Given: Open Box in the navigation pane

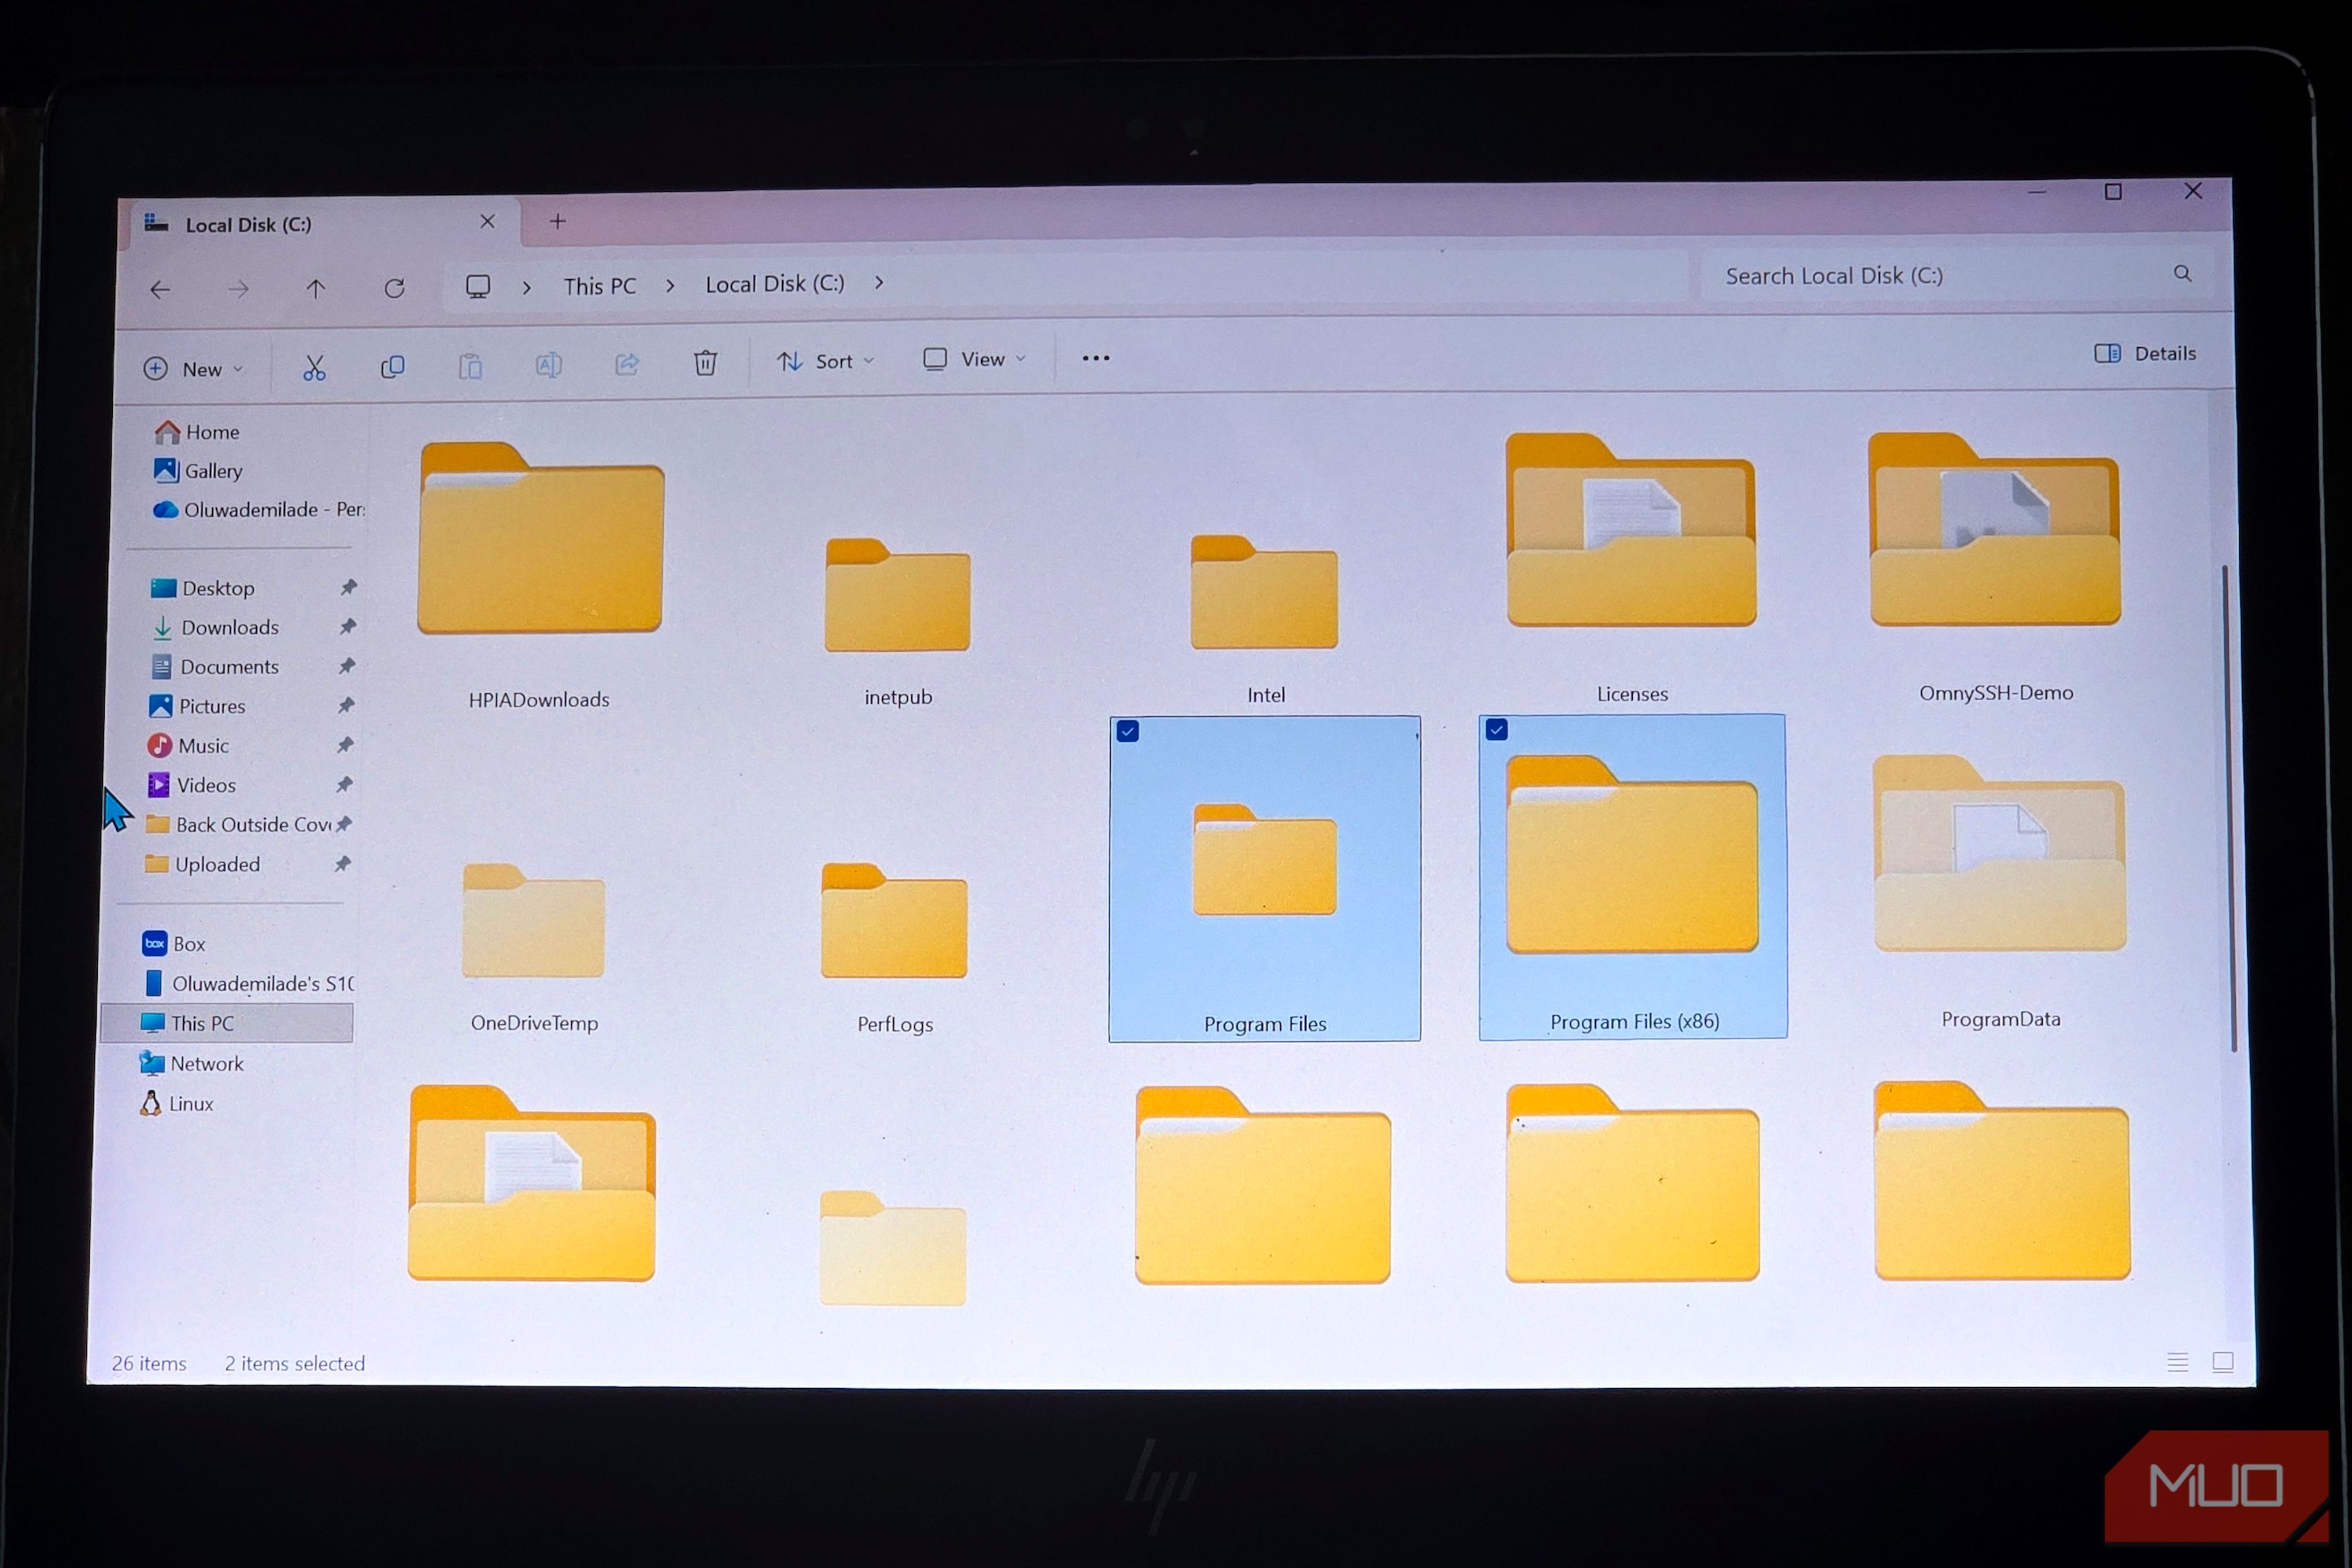Looking at the screenshot, I should tap(174, 943).
